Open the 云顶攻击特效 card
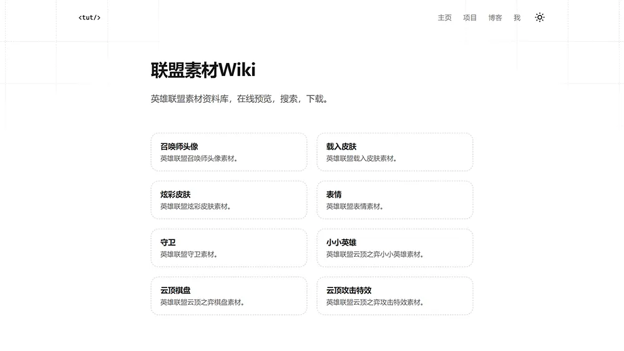Viewport: 624px width, 351px height. tap(394, 296)
